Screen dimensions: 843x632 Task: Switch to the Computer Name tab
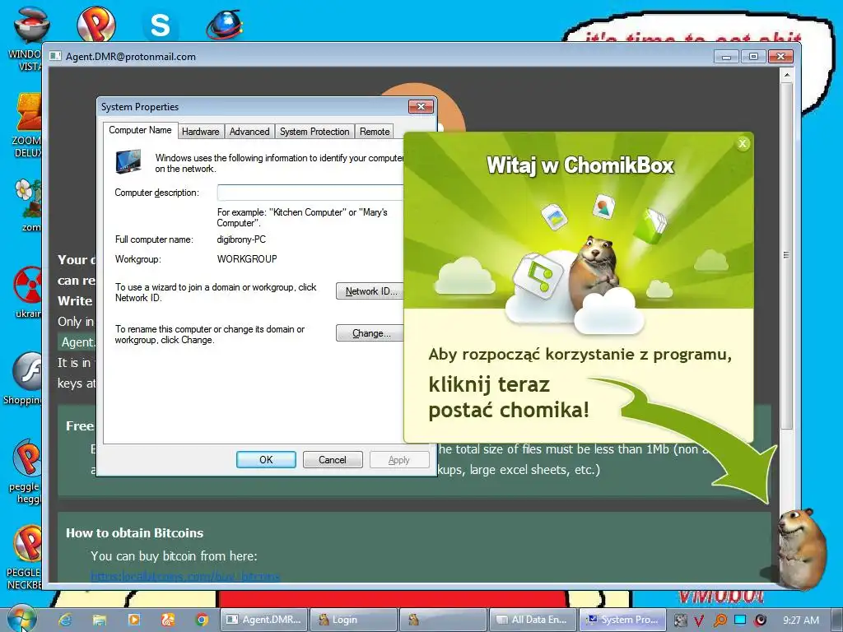pos(140,130)
